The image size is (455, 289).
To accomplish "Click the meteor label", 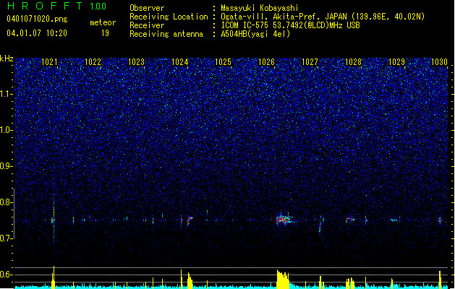I will coord(103,22).
